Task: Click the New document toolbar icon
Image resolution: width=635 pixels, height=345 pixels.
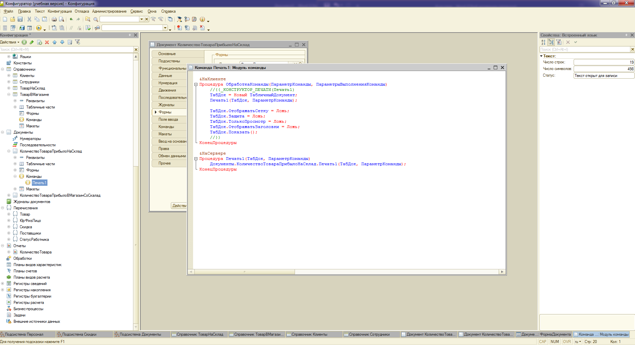Action: 5,19
